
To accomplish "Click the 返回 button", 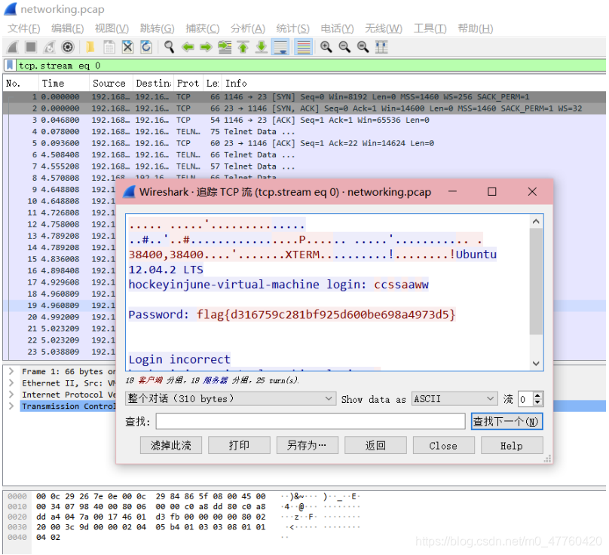I will tap(375, 445).
